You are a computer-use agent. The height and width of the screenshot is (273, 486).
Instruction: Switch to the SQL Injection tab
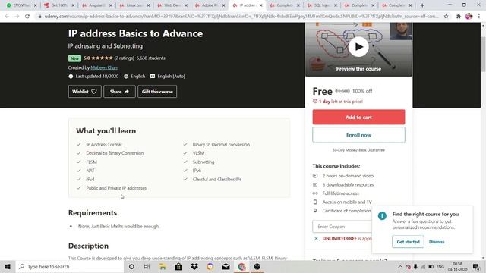click(322, 5)
